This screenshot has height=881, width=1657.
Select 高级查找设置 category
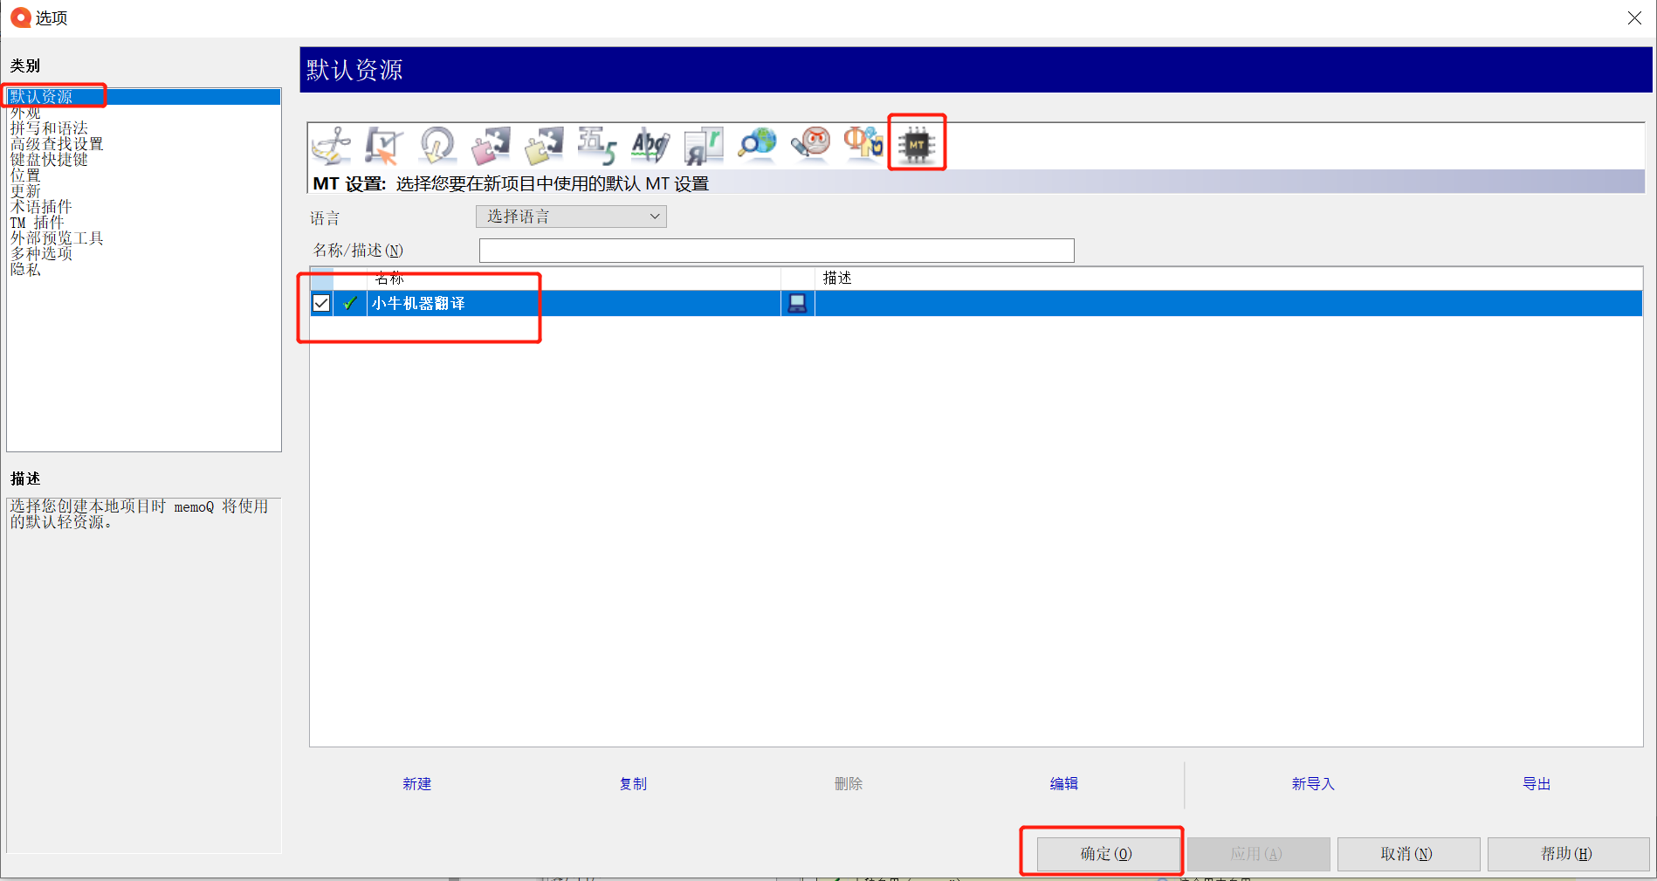57,144
